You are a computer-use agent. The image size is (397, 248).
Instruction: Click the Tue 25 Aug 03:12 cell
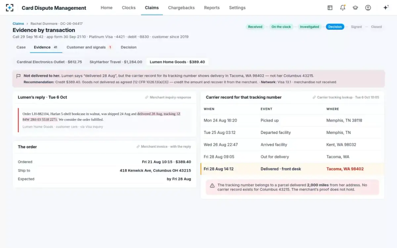click(220, 133)
